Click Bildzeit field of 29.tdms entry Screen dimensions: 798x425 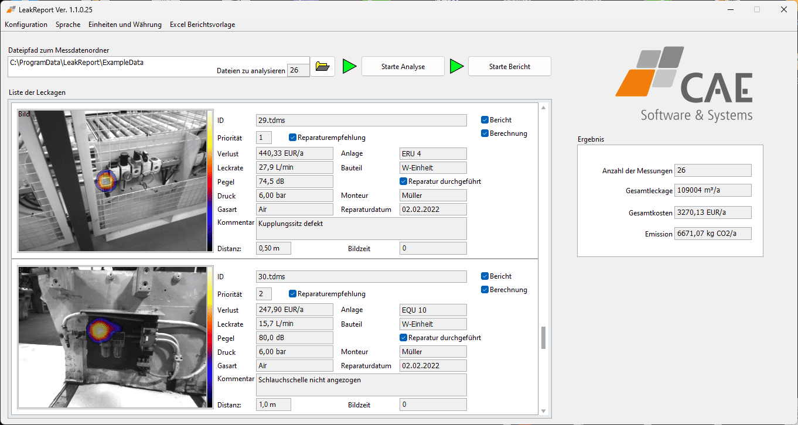(433, 248)
